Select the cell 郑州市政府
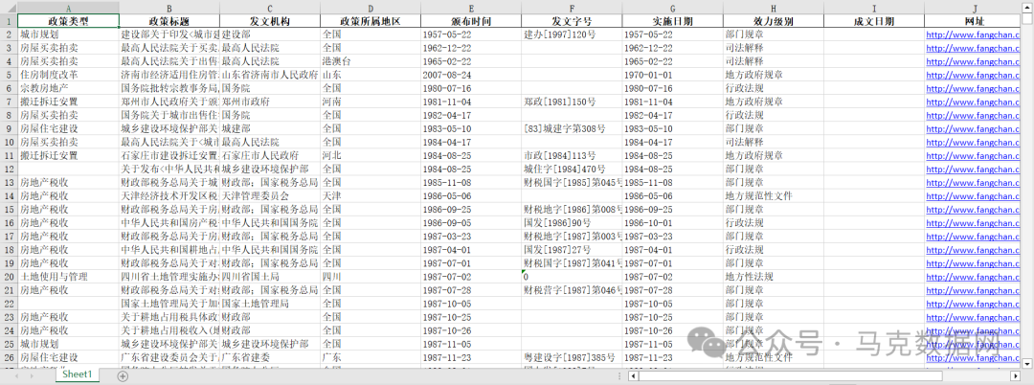This screenshot has height=385, width=1034. (270, 102)
